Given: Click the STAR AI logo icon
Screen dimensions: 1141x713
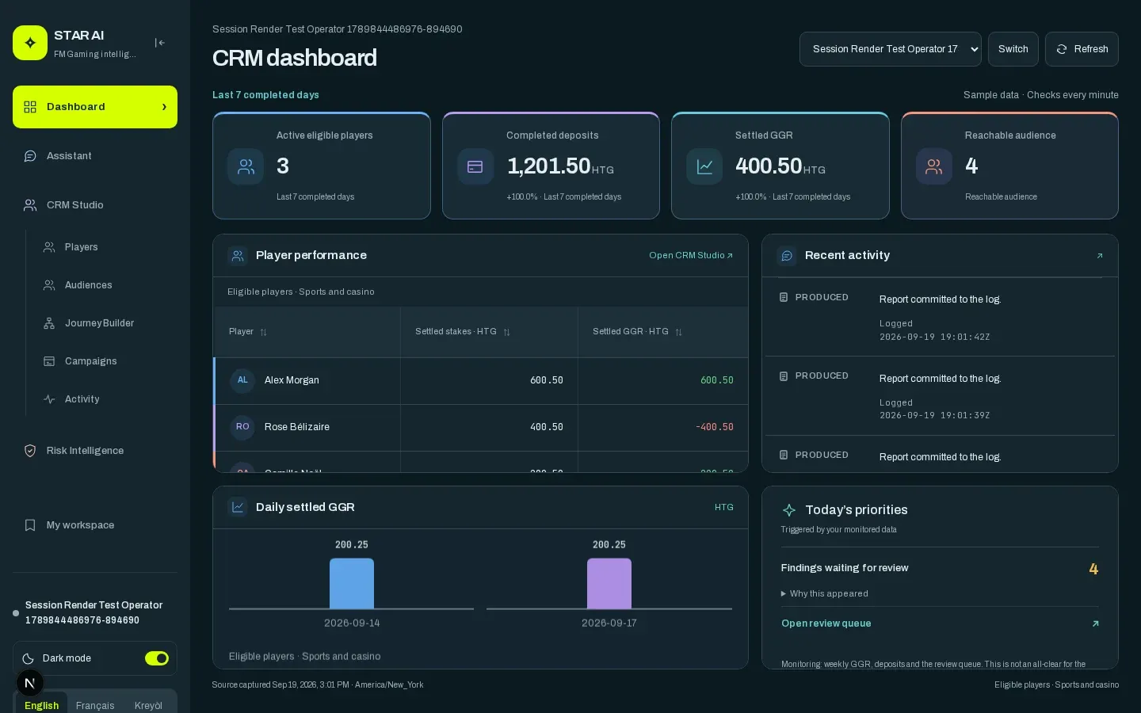Looking at the screenshot, I should [x=30, y=43].
